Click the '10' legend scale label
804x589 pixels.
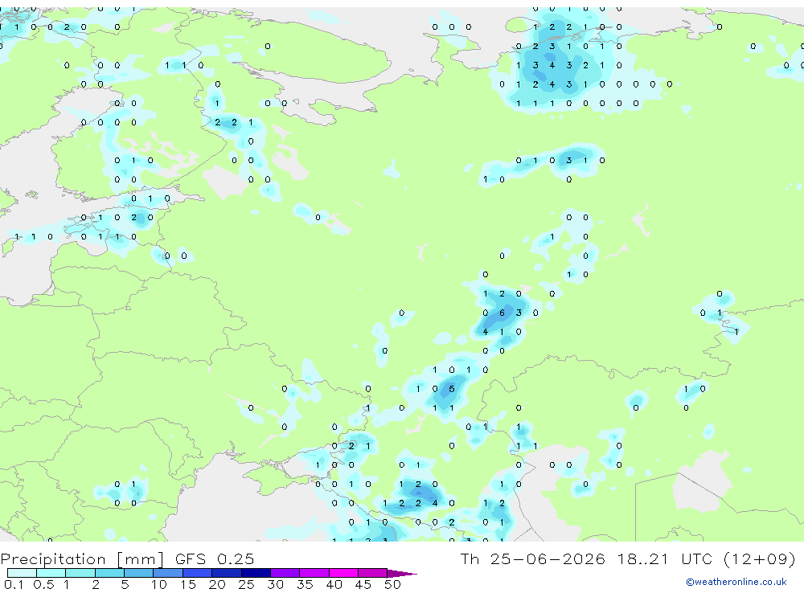pos(158,584)
